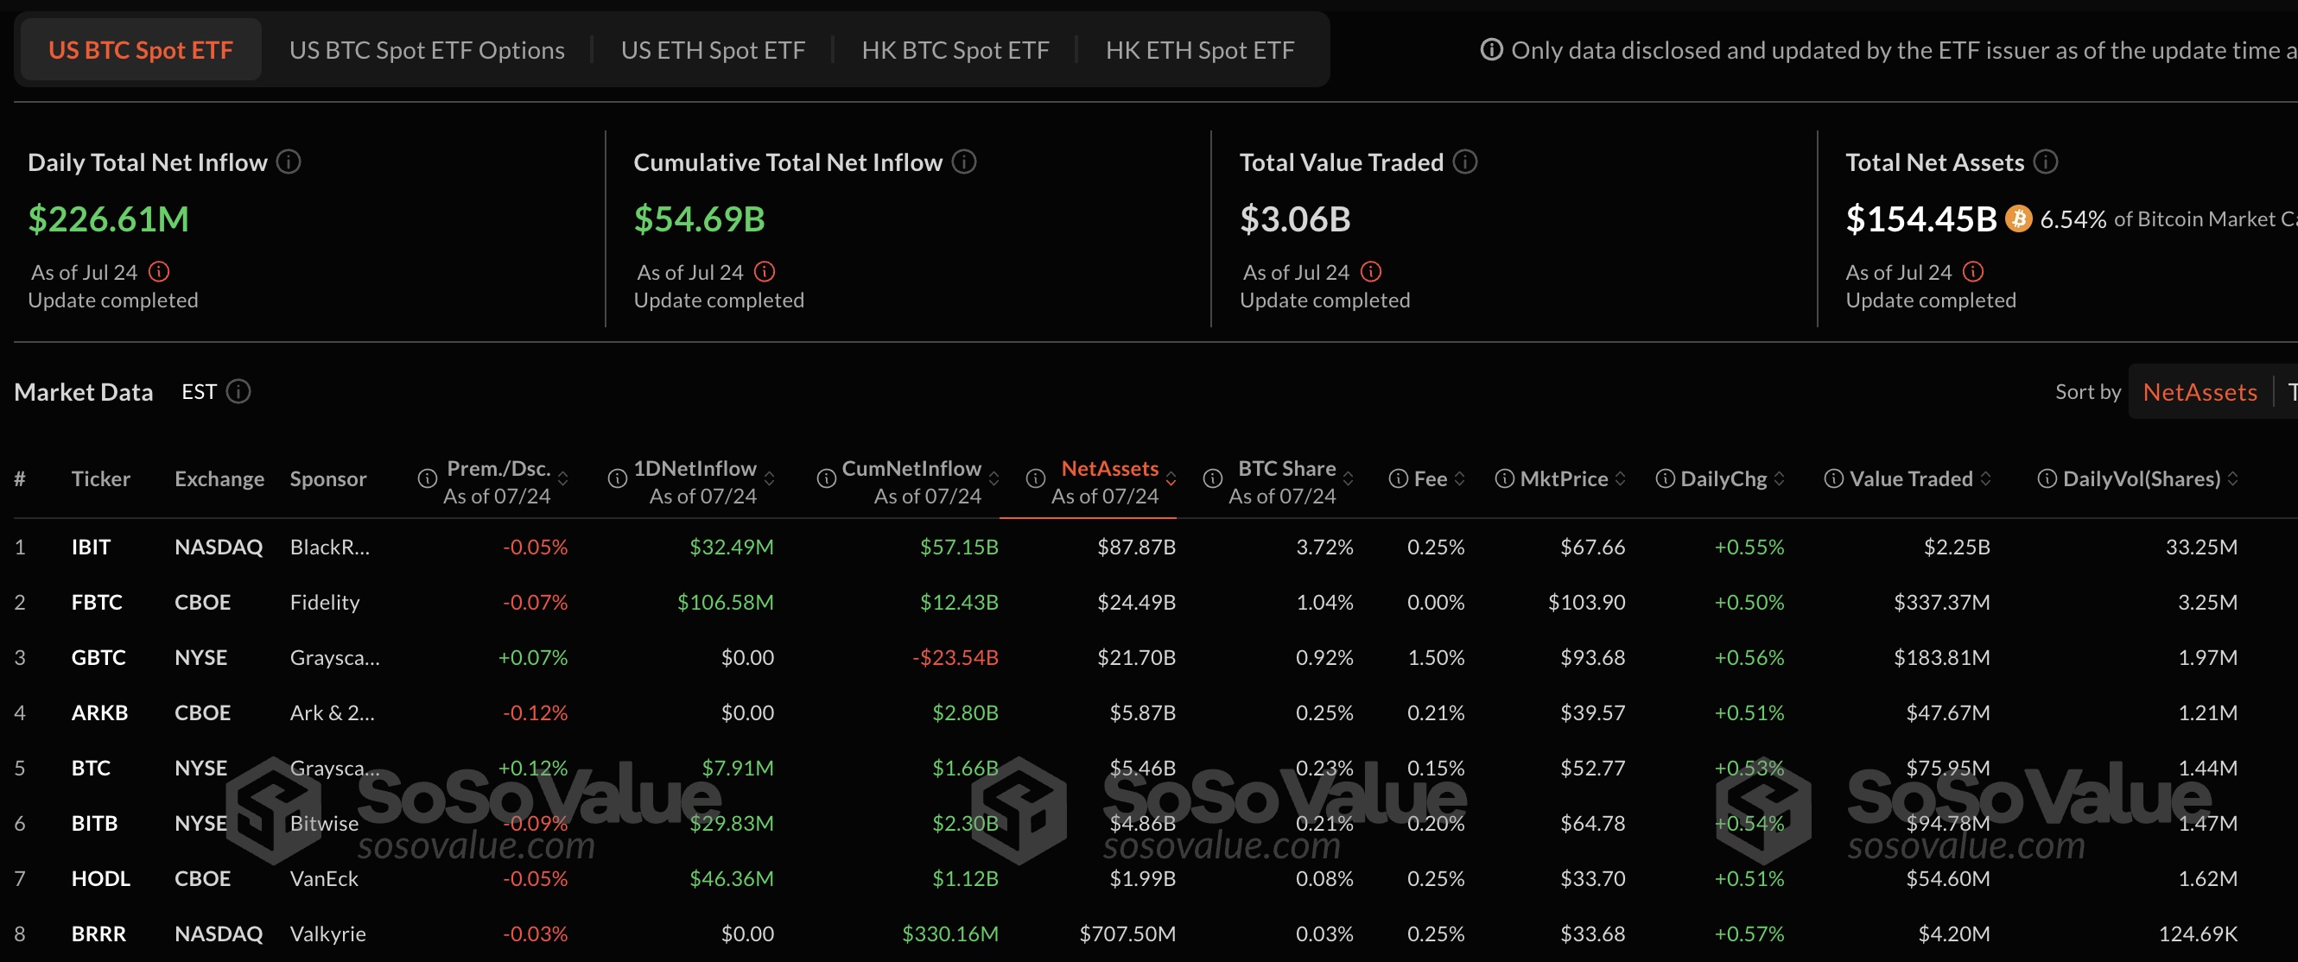Open info icon for Prem./Dsc. column

(428, 478)
